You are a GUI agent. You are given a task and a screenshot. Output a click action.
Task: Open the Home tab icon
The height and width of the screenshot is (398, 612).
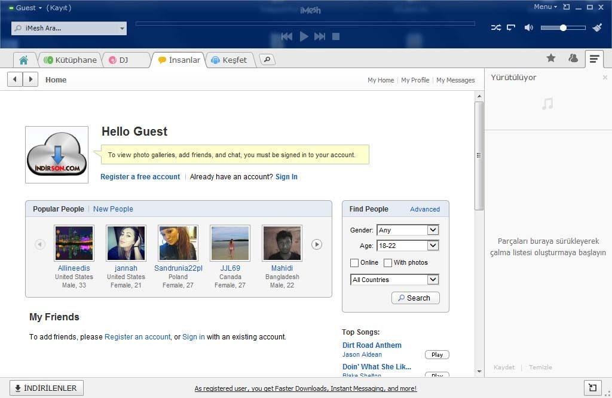pos(23,60)
